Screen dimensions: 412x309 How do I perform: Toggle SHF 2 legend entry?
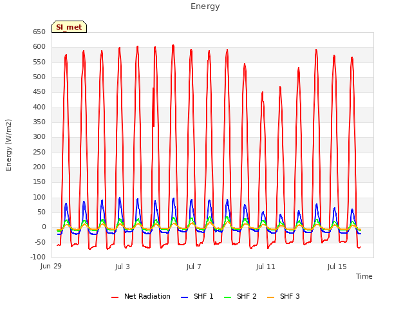[x=240, y=296]
